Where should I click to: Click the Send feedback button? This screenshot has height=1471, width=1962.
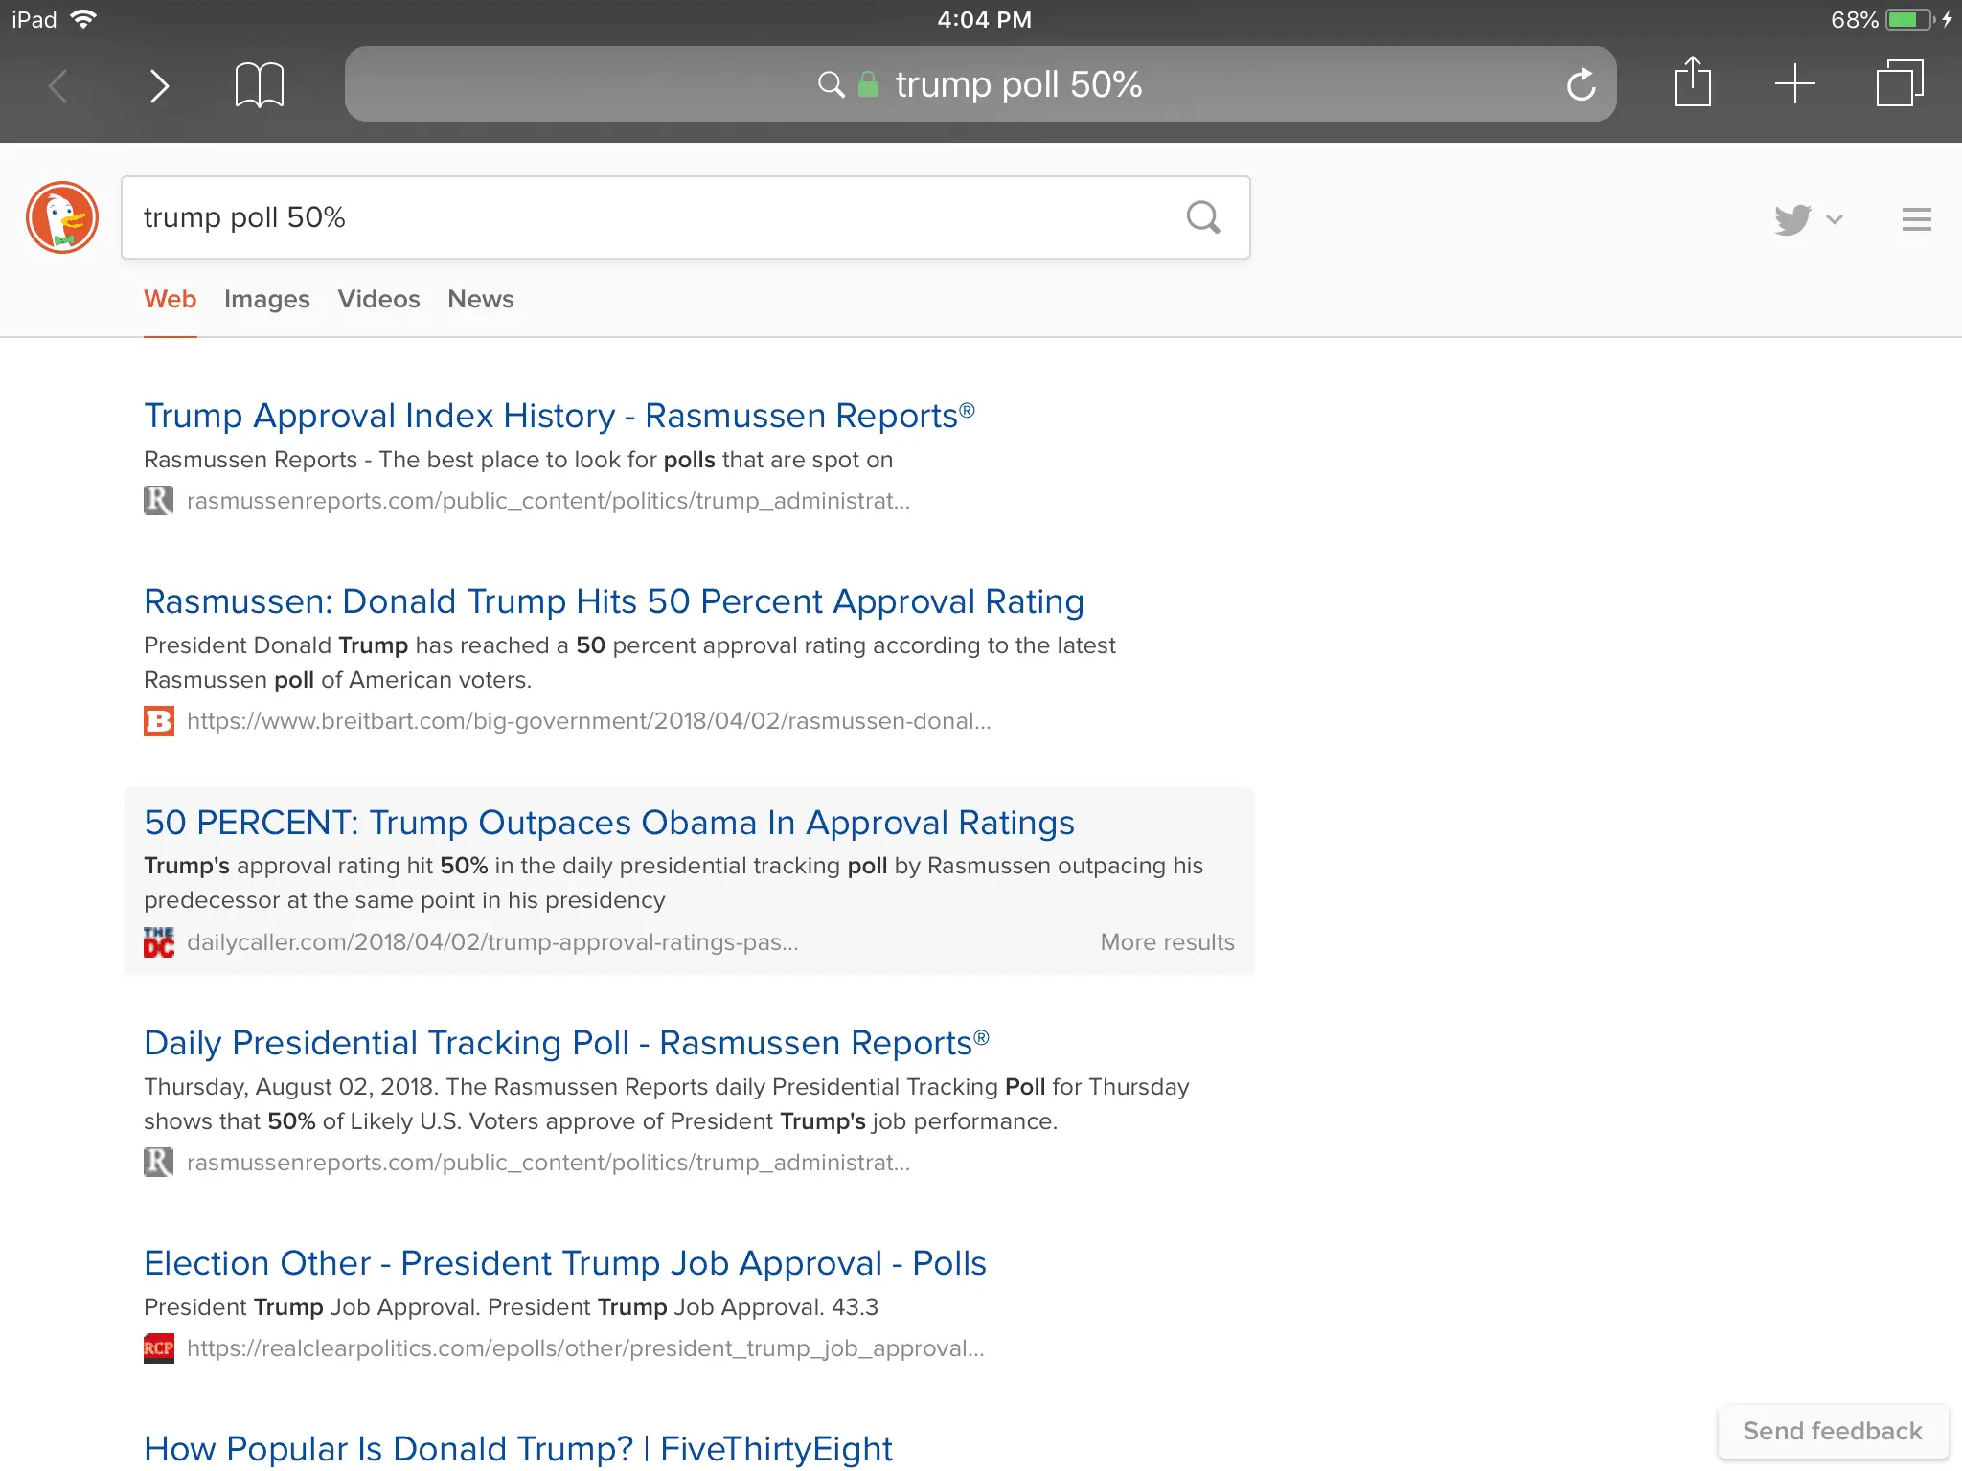(x=1832, y=1431)
